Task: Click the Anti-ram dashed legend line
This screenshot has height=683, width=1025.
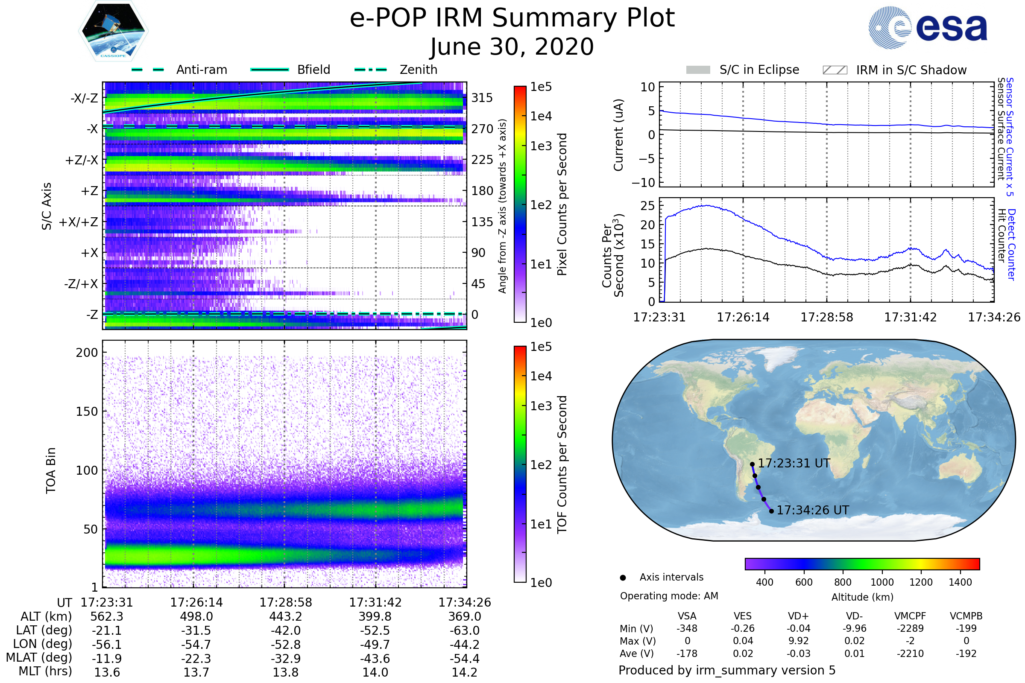Action: pos(148,70)
